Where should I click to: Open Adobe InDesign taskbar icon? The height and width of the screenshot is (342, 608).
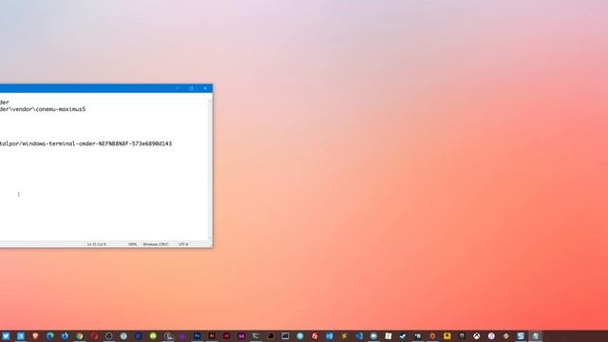pos(226,336)
